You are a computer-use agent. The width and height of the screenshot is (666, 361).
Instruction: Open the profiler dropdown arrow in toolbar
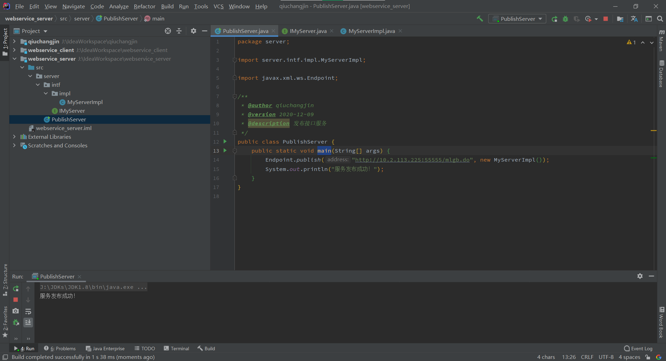[596, 19]
